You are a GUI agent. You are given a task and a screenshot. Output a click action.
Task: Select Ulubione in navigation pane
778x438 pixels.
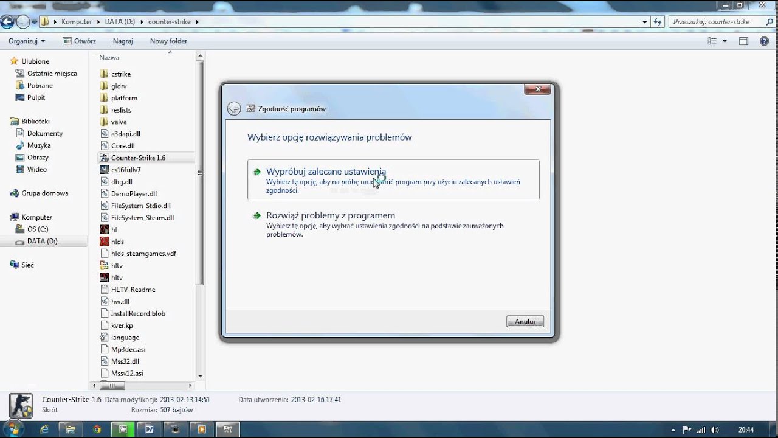pyautogui.click(x=35, y=61)
